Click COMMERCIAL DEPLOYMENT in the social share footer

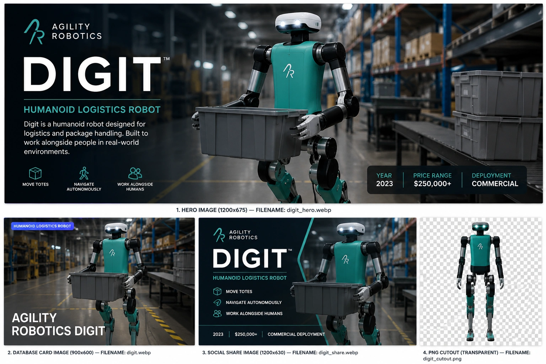(x=296, y=334)
